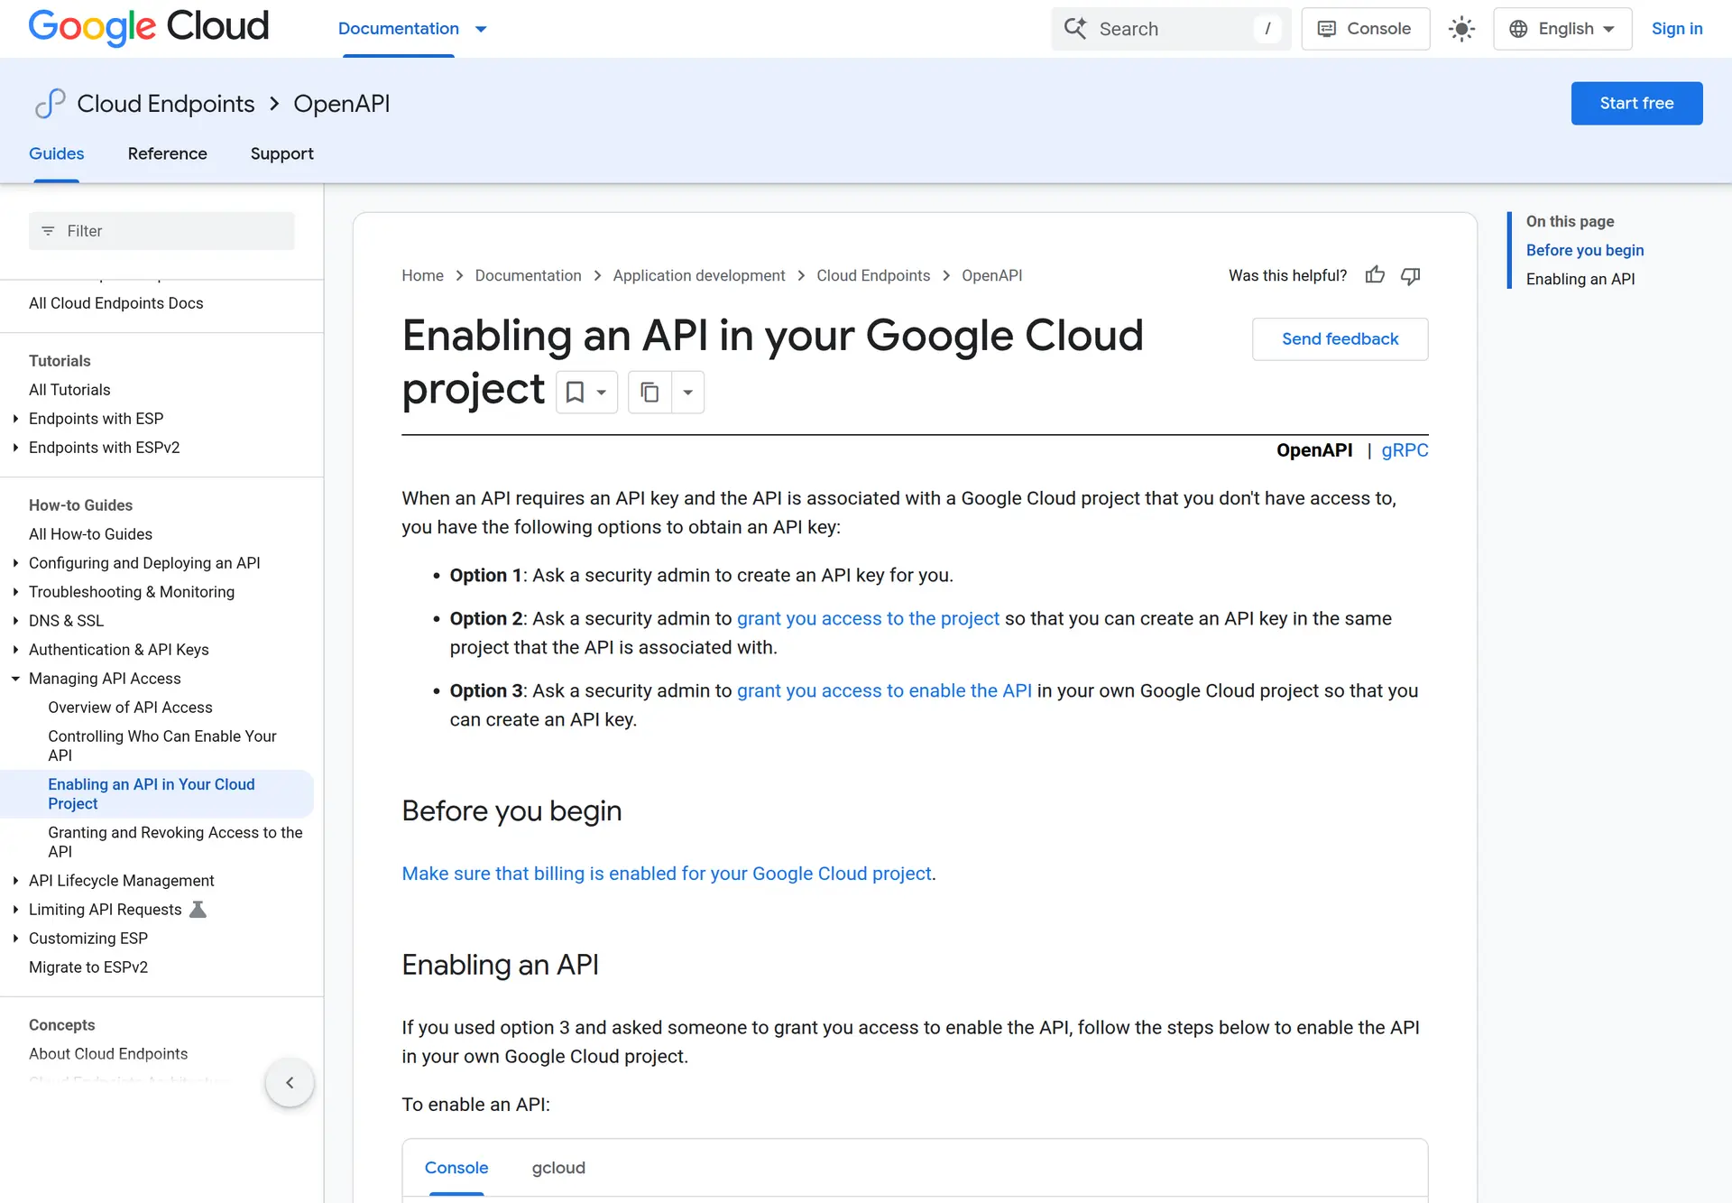Click the copy page icon
This screenshot has height=1203, width=1732.
[649, 393]
